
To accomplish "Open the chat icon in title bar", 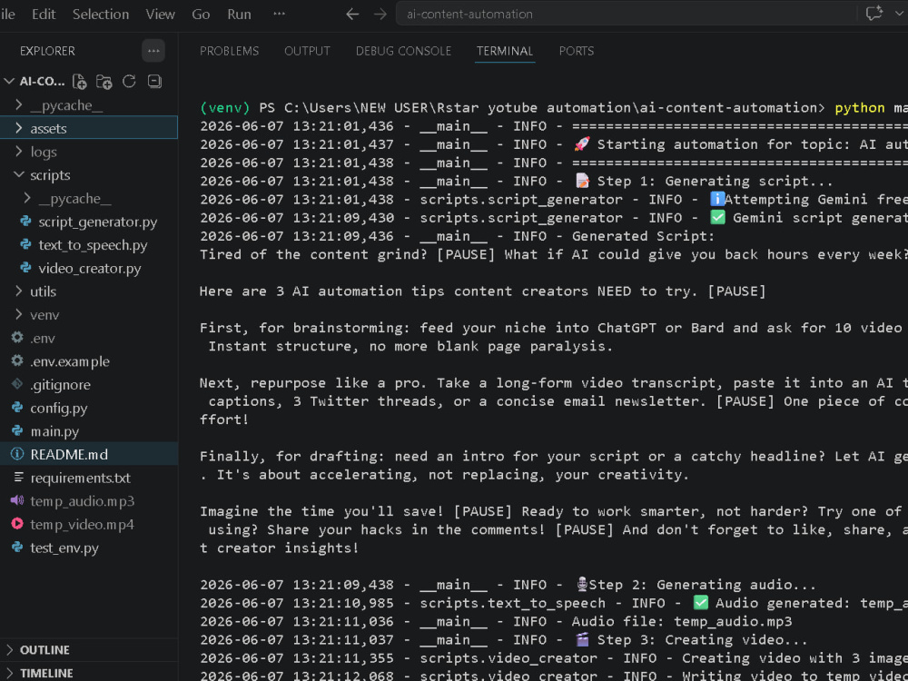I will pyautogui.click(x=873, y=14).
